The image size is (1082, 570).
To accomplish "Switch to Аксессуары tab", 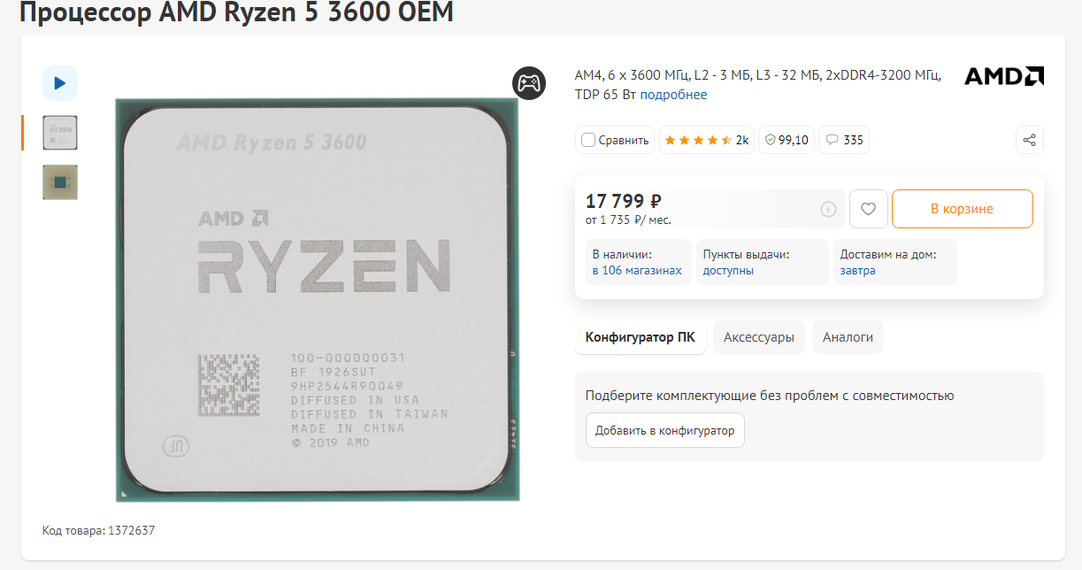I will [x=759, y=337].
